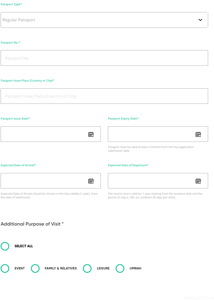Open the Expected Date of Departure calendar icon
The width and height of the screenshot is (214, 300).
(198, 181)
